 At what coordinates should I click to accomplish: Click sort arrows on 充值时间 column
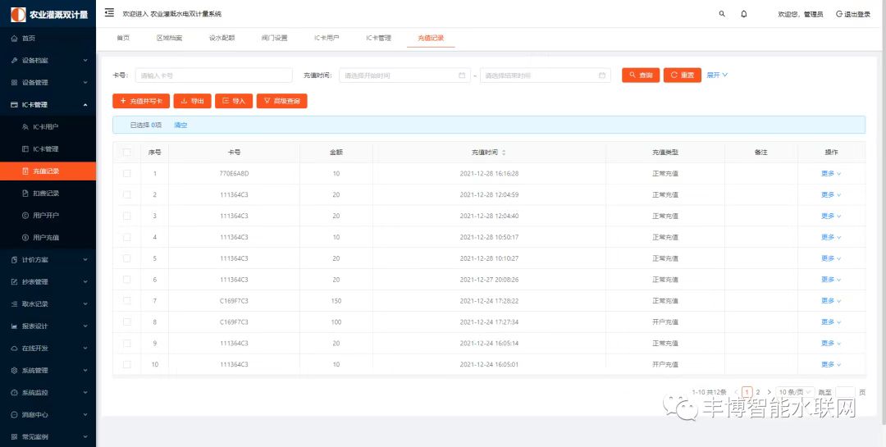pos(504,153)
